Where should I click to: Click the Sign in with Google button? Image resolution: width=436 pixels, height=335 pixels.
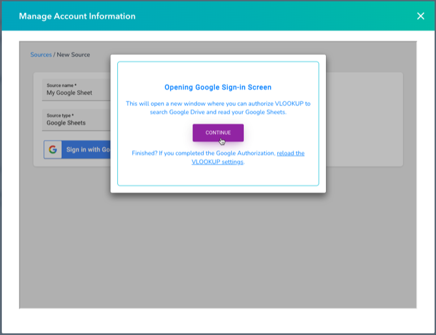pyautogui.click(x=77, y=150)
